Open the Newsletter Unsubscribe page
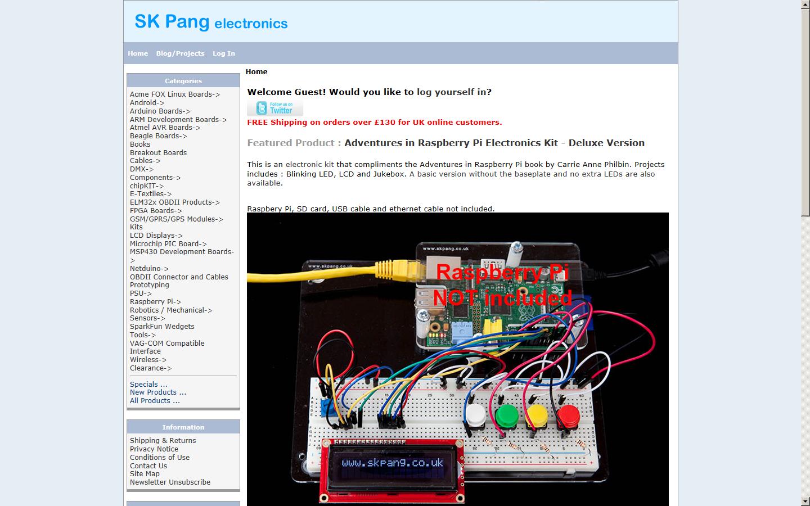 [170, 482]
